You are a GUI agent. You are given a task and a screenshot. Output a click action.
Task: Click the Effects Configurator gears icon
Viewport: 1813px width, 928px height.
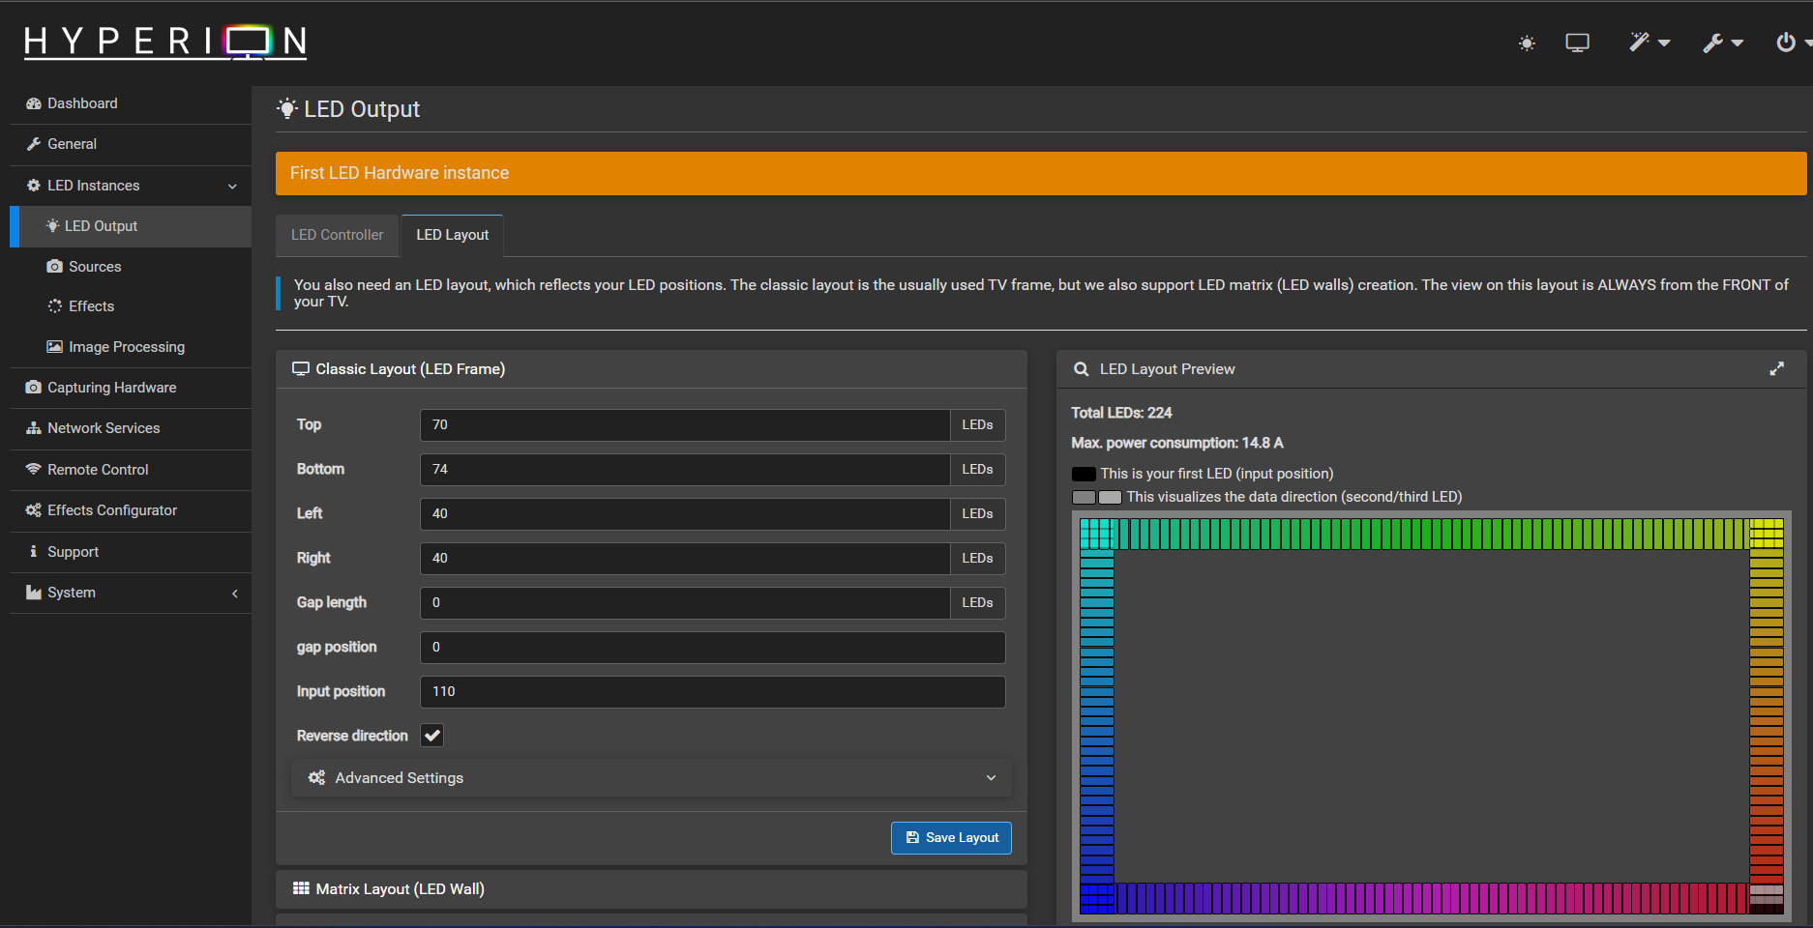34,510
